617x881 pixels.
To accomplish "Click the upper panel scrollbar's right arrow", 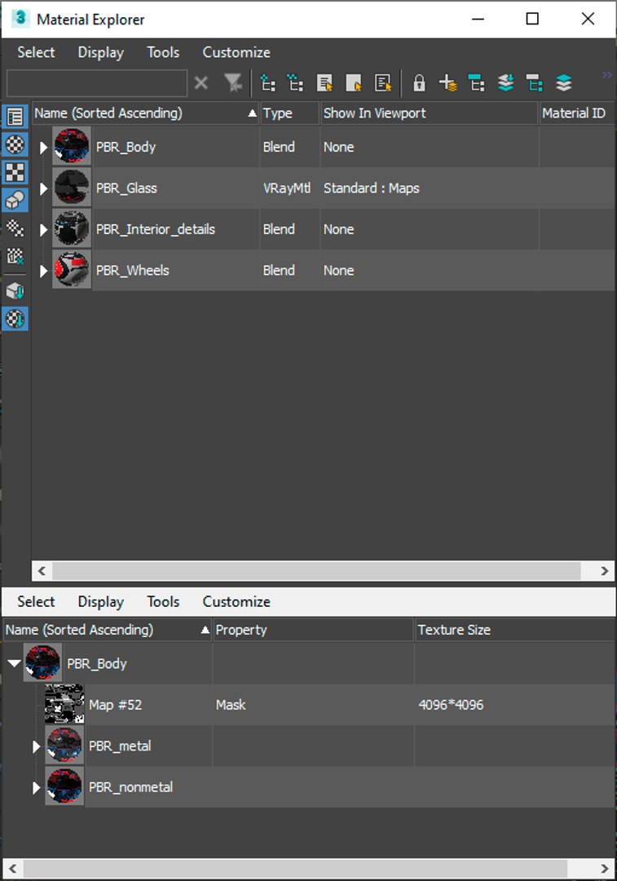I will click(604, 571).
